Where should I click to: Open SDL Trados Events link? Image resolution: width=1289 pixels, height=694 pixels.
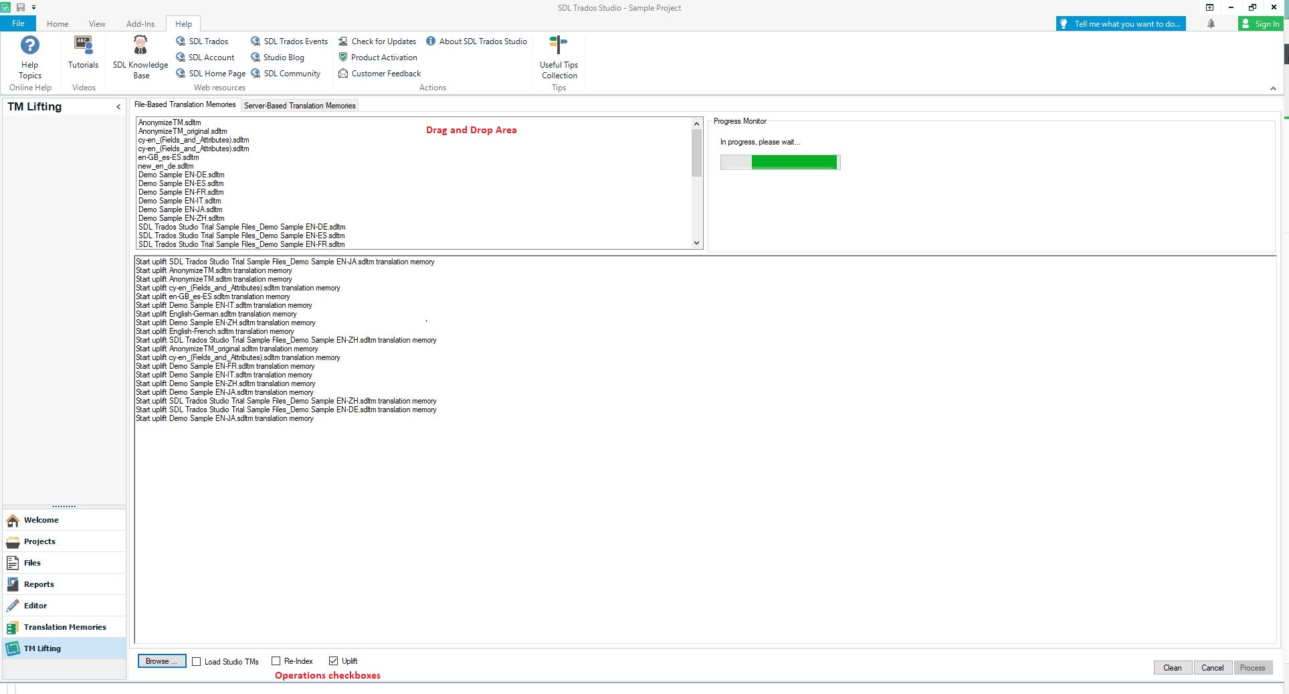click(x=290, y=41)
